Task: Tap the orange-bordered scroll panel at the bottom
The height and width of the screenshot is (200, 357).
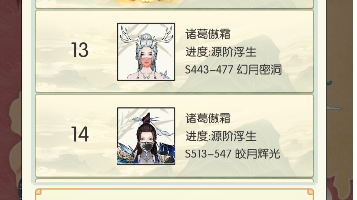Action: (175, 194)
